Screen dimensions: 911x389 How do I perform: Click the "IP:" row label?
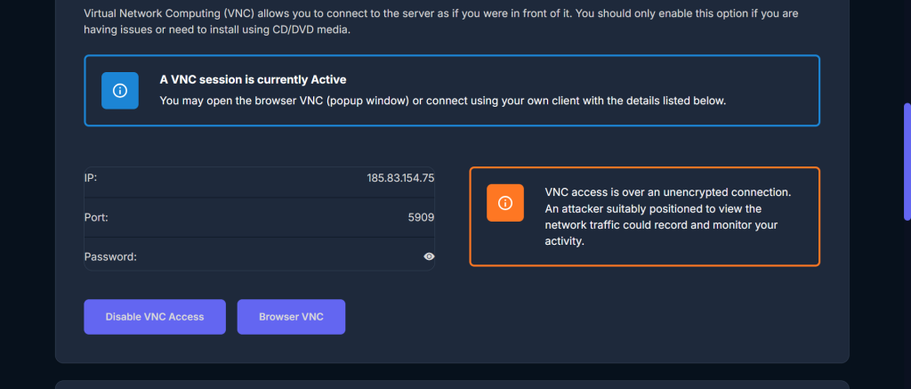pos(91,178)
